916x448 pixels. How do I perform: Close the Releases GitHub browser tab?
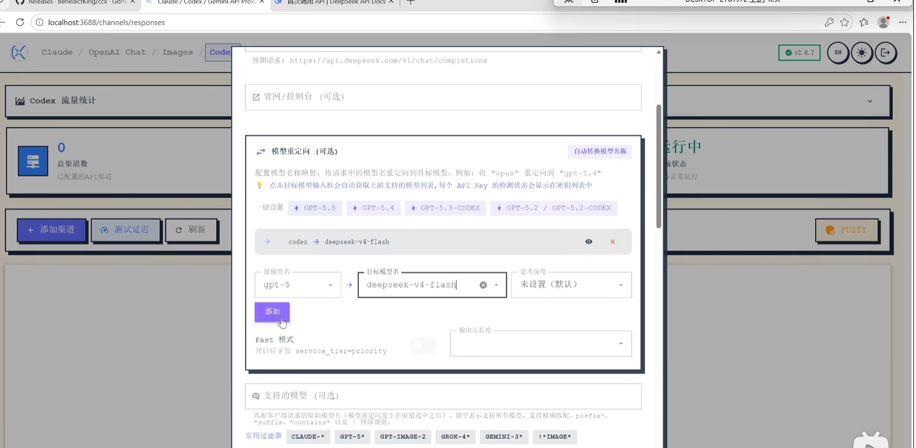pos(133,2)
